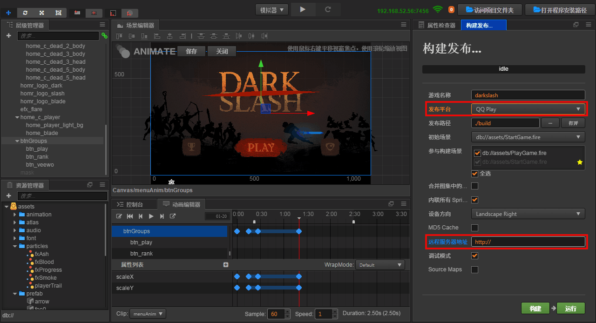Screen dimensions: 596x323
Task: Click distribute top icon in scene toolbar
Action: point(201,36)
